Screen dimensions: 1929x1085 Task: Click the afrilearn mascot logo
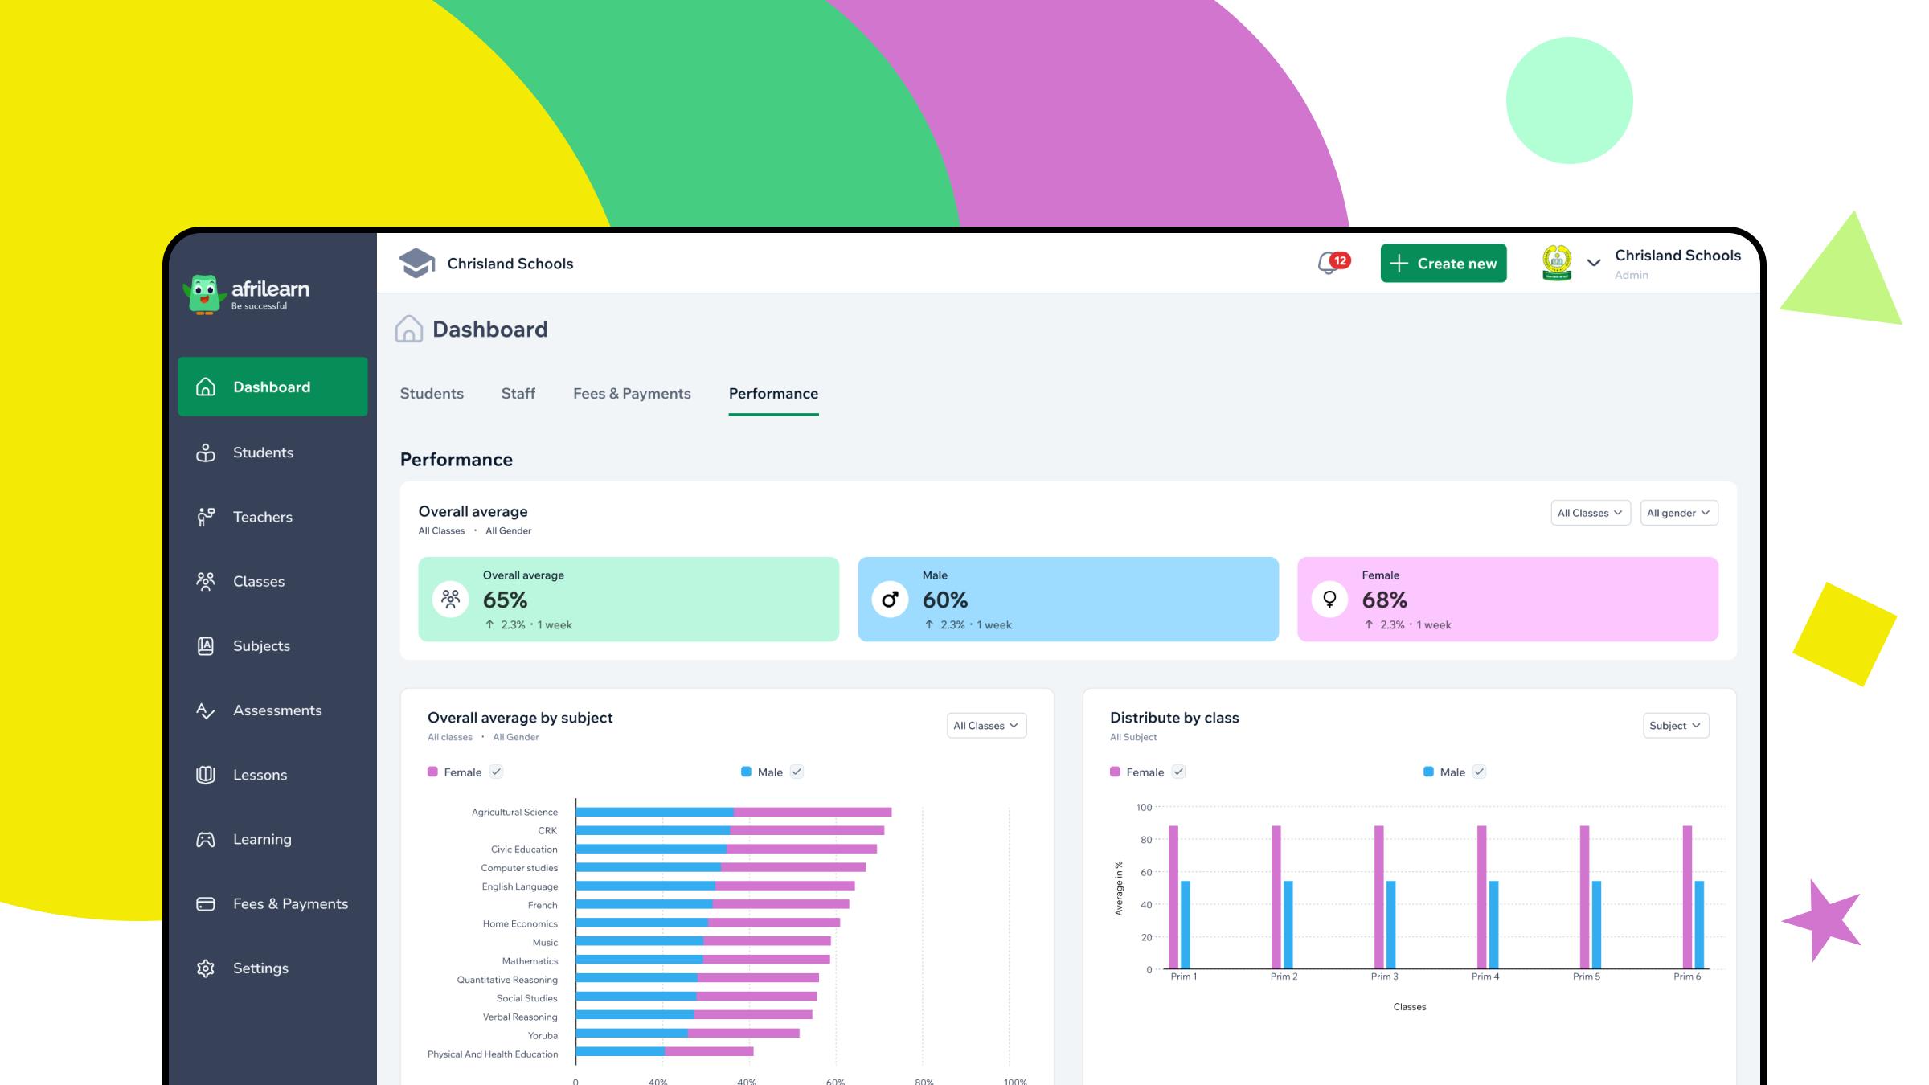point(203,294)
